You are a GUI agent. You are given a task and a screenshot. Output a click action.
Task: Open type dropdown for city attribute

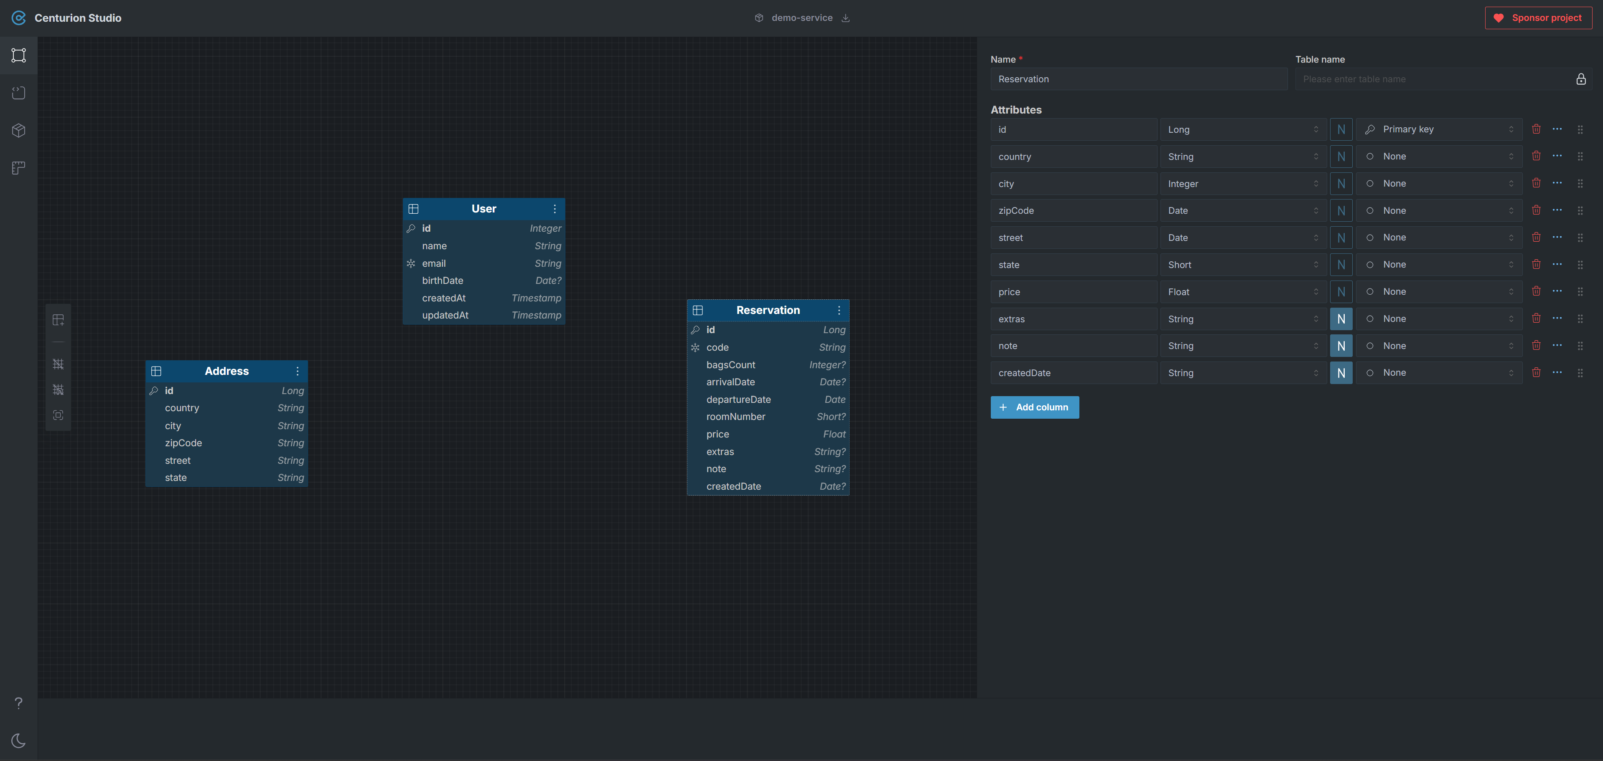coord(1243,184)
